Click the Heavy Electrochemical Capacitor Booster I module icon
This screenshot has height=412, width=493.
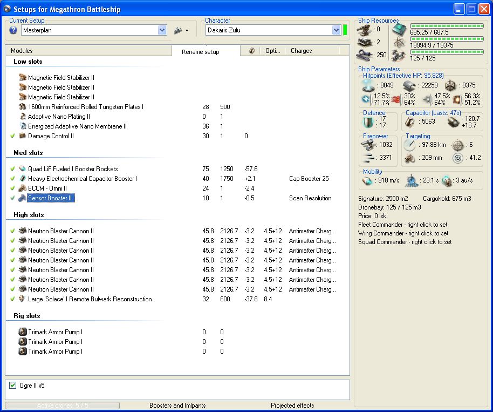[22, 178]
